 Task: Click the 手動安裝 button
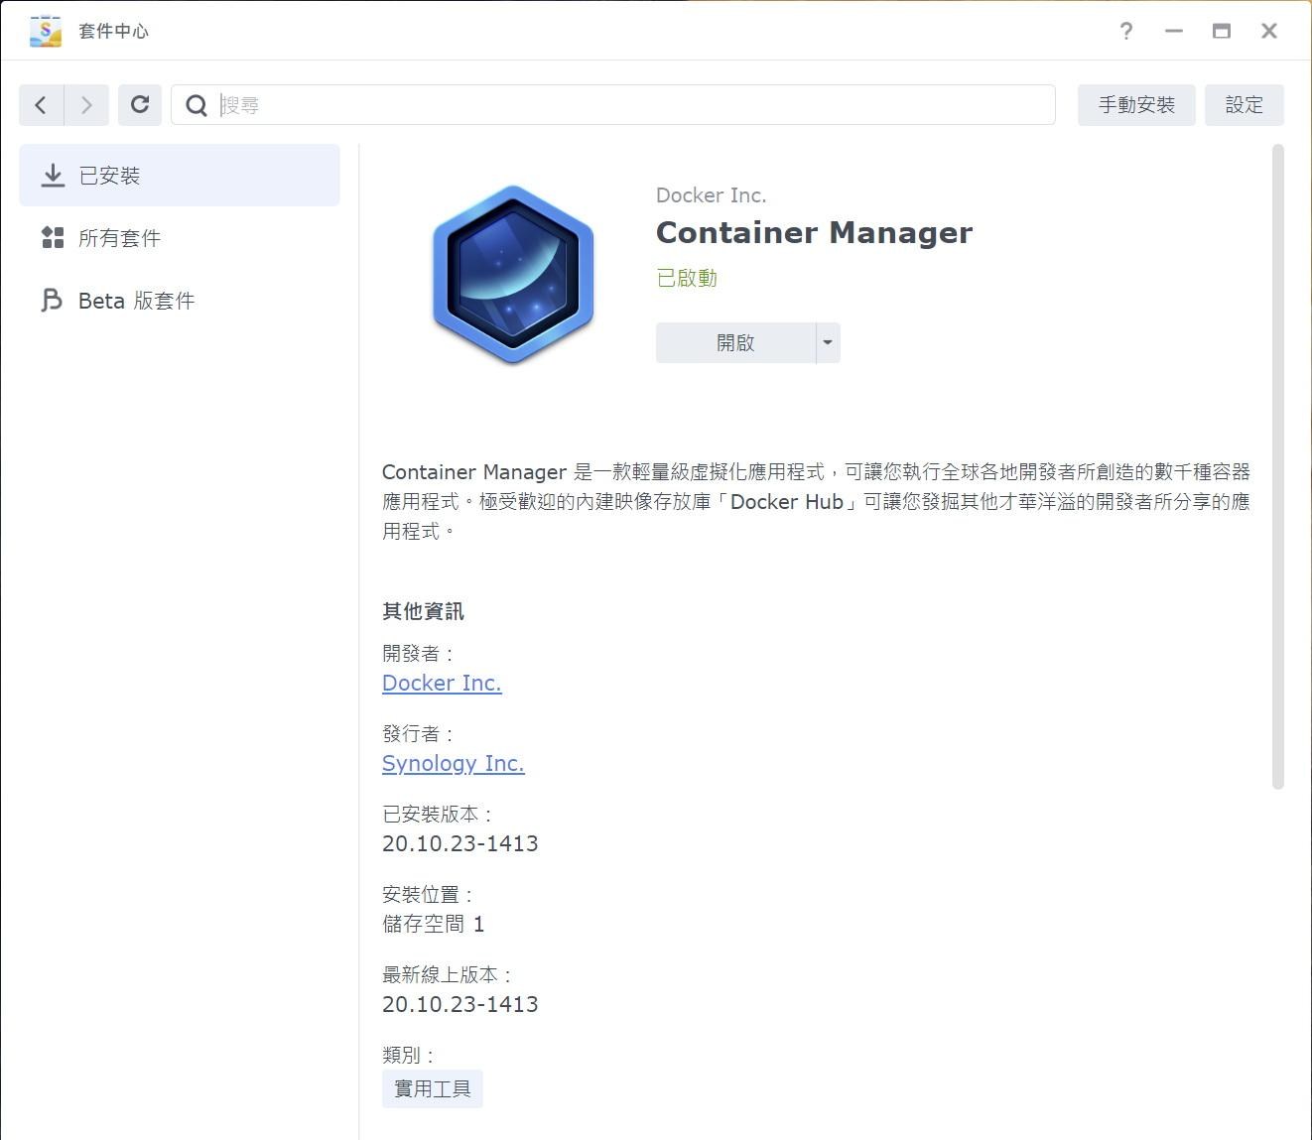[x=1136, y=104]
